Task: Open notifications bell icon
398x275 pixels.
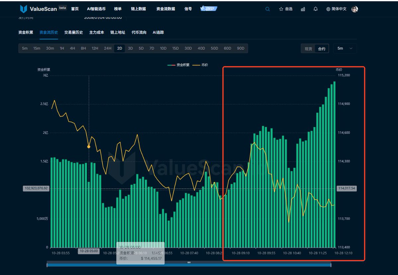Action: click(315, 9)
